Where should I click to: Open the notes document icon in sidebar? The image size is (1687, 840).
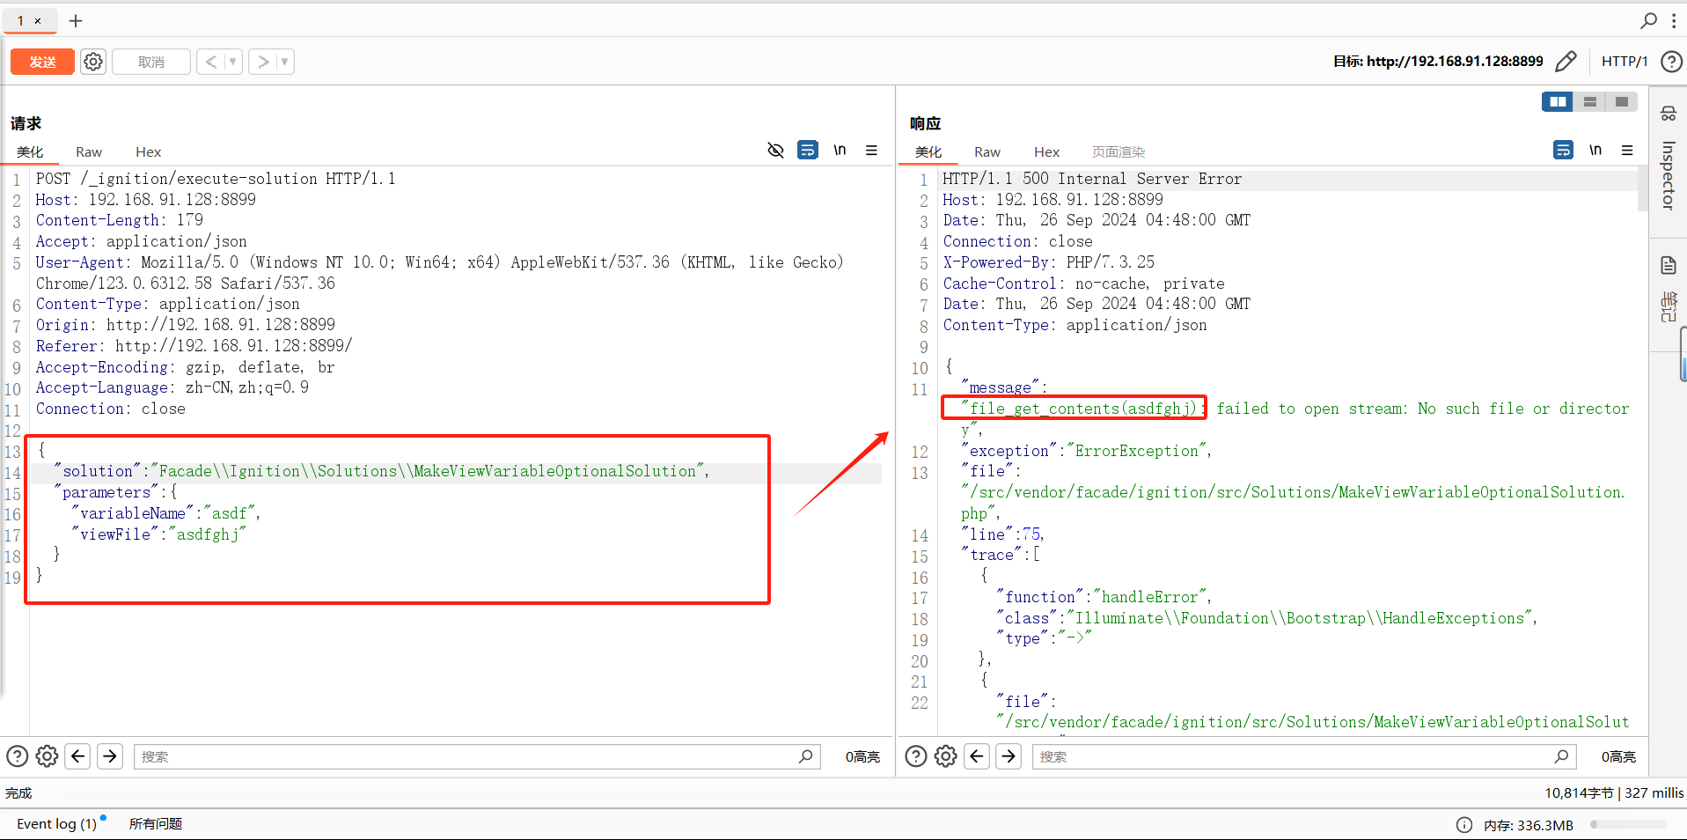pyautogui.click(x=1668, y=265)
